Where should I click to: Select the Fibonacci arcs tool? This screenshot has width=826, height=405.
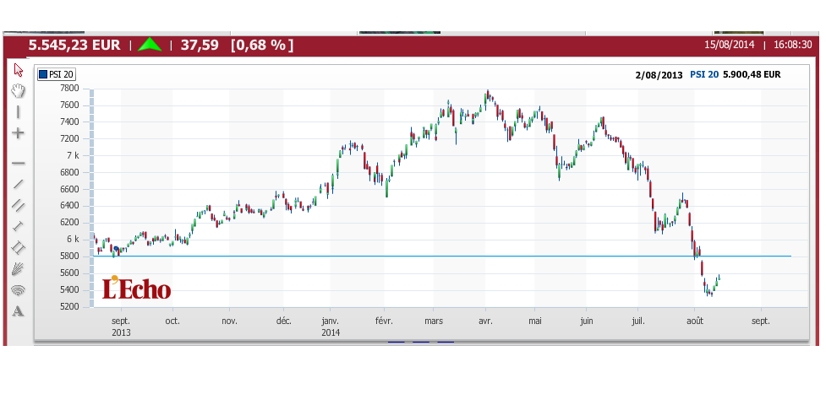pyautogui.click(x=18, y=290)
